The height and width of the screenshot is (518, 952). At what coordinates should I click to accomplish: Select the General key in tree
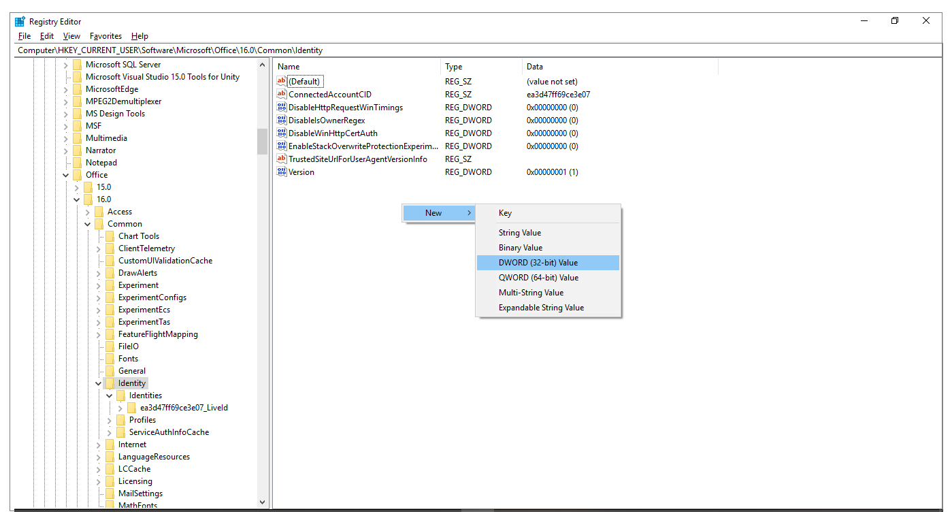(x=132, y=371)
